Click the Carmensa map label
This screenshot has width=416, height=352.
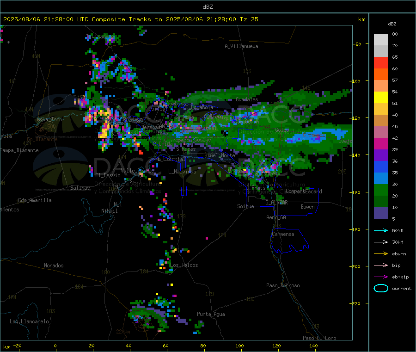coord(283,234)
